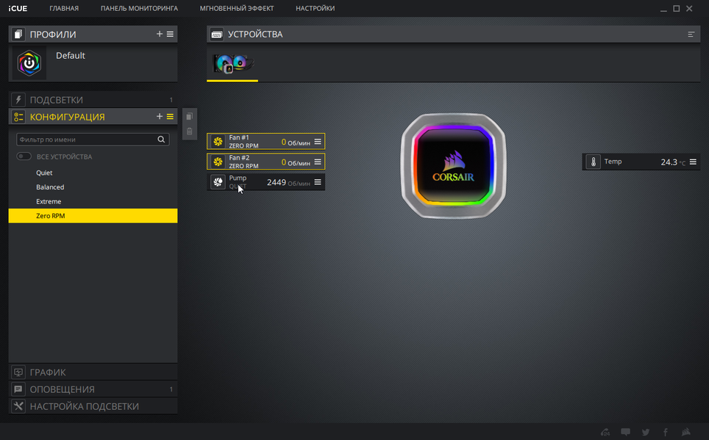Add a new profile with plus icon

coord(159,34)
